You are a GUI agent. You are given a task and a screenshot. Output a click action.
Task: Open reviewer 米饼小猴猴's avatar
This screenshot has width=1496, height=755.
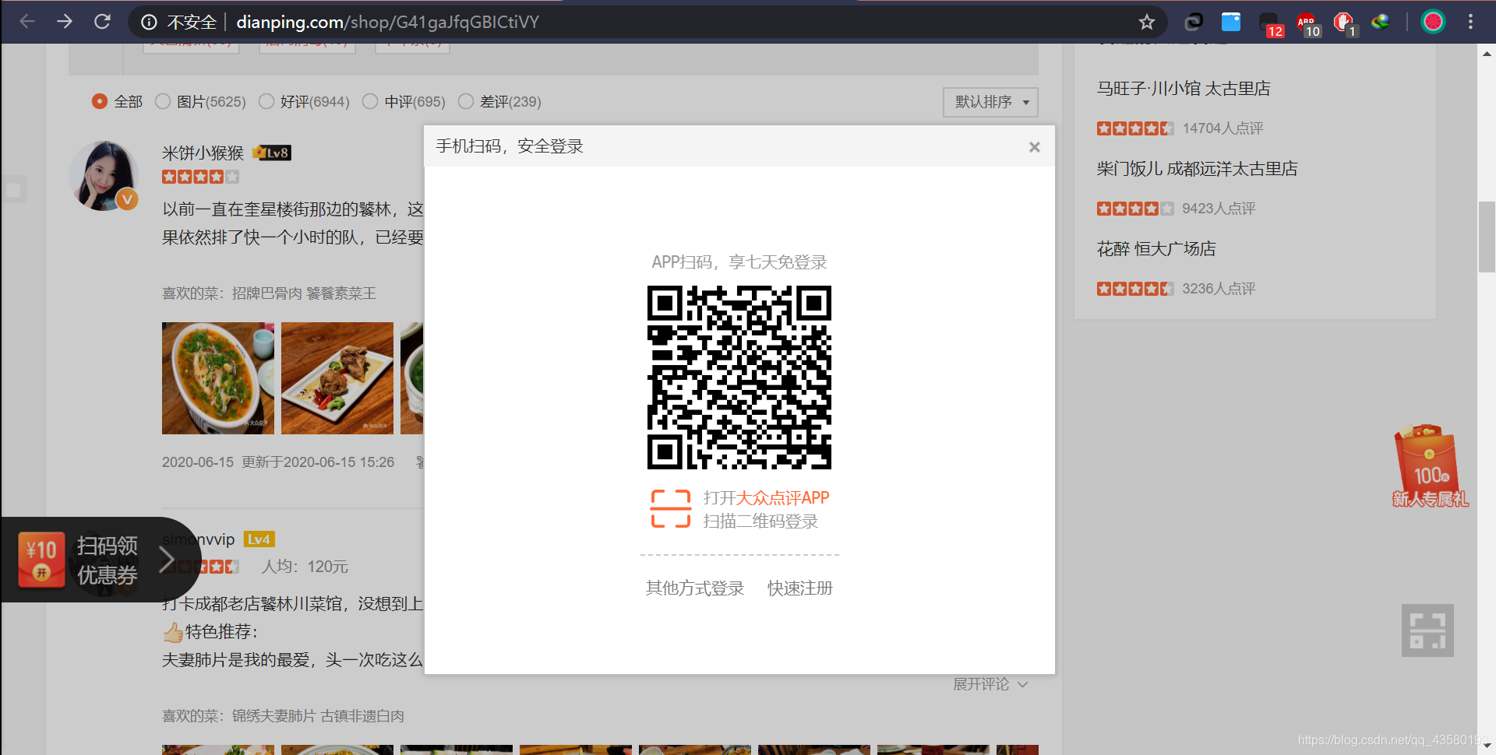(x=104, y=176)
